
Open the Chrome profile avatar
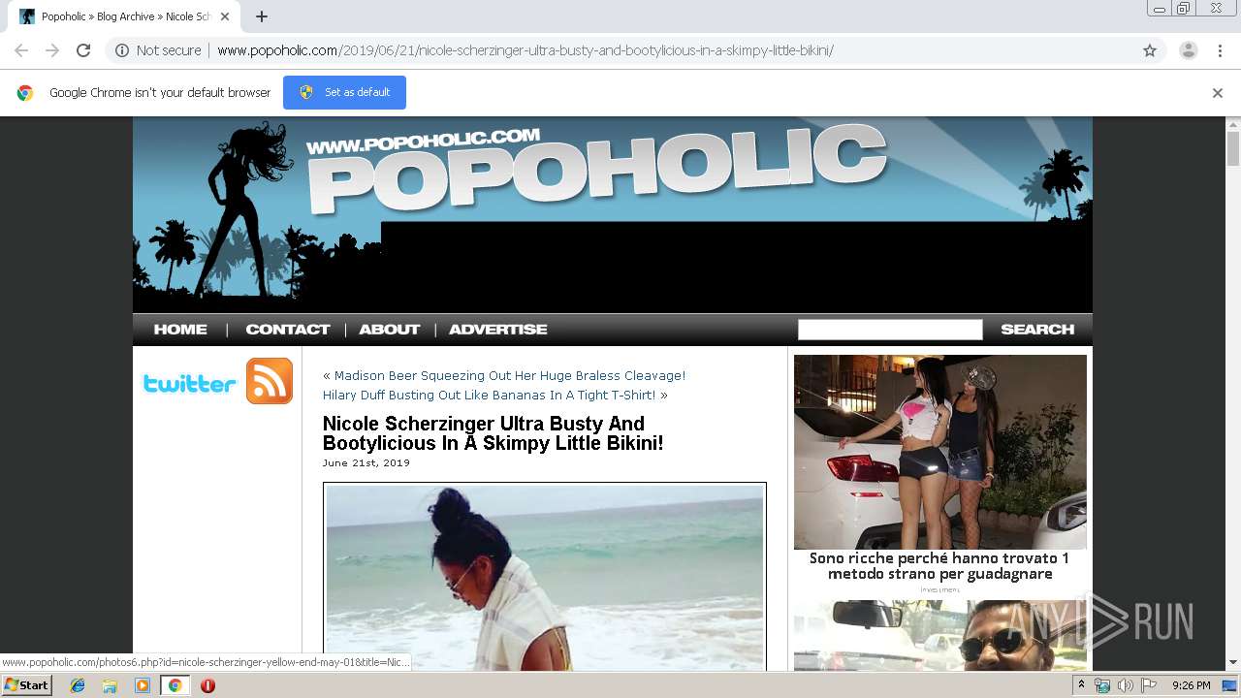[x=1189, y=50]
